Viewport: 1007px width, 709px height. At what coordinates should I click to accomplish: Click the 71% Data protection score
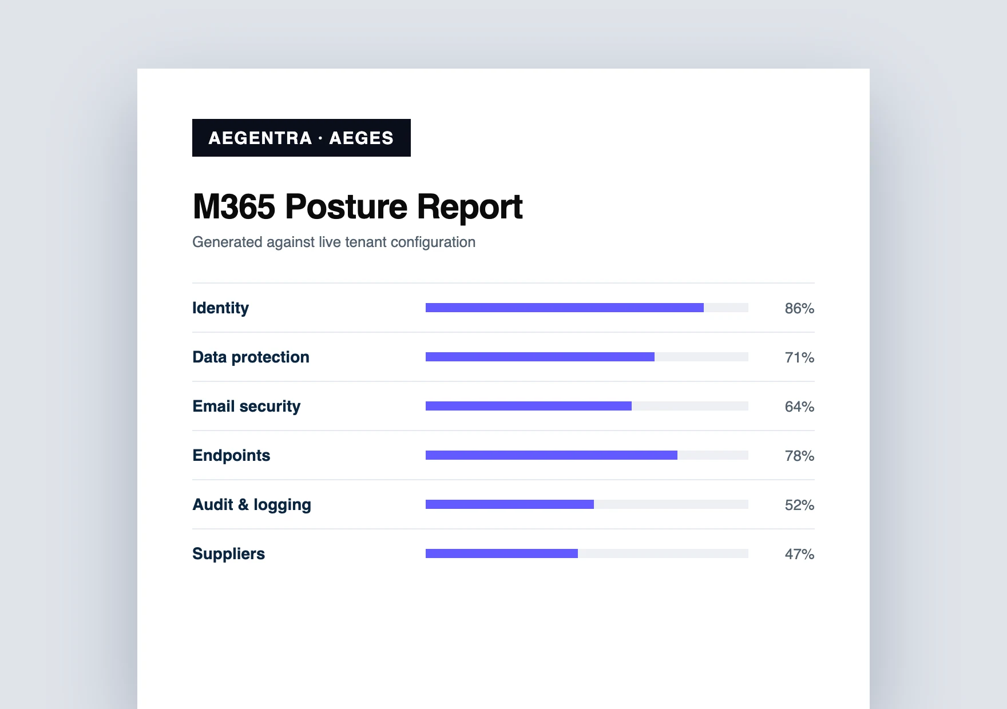799,357
